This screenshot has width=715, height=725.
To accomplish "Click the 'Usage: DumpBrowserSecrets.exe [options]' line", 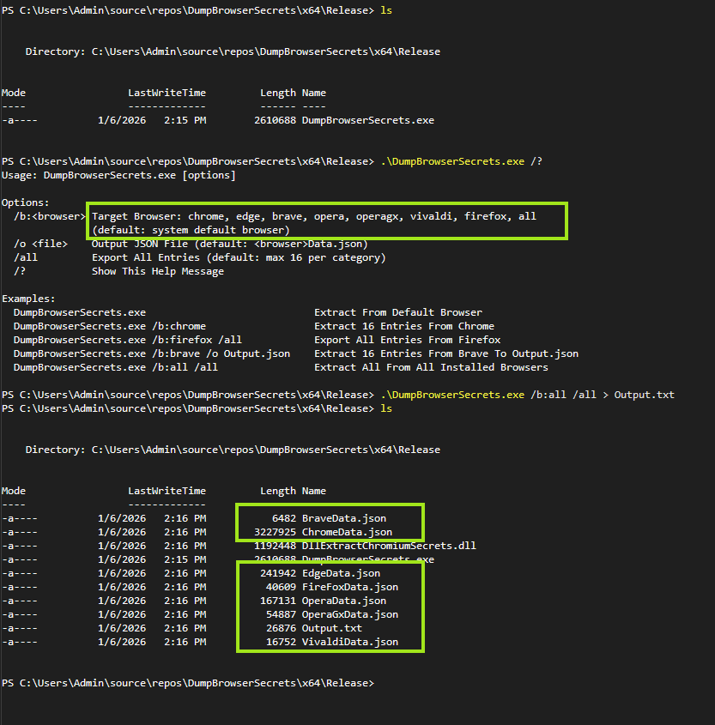I will click(118, 175).
